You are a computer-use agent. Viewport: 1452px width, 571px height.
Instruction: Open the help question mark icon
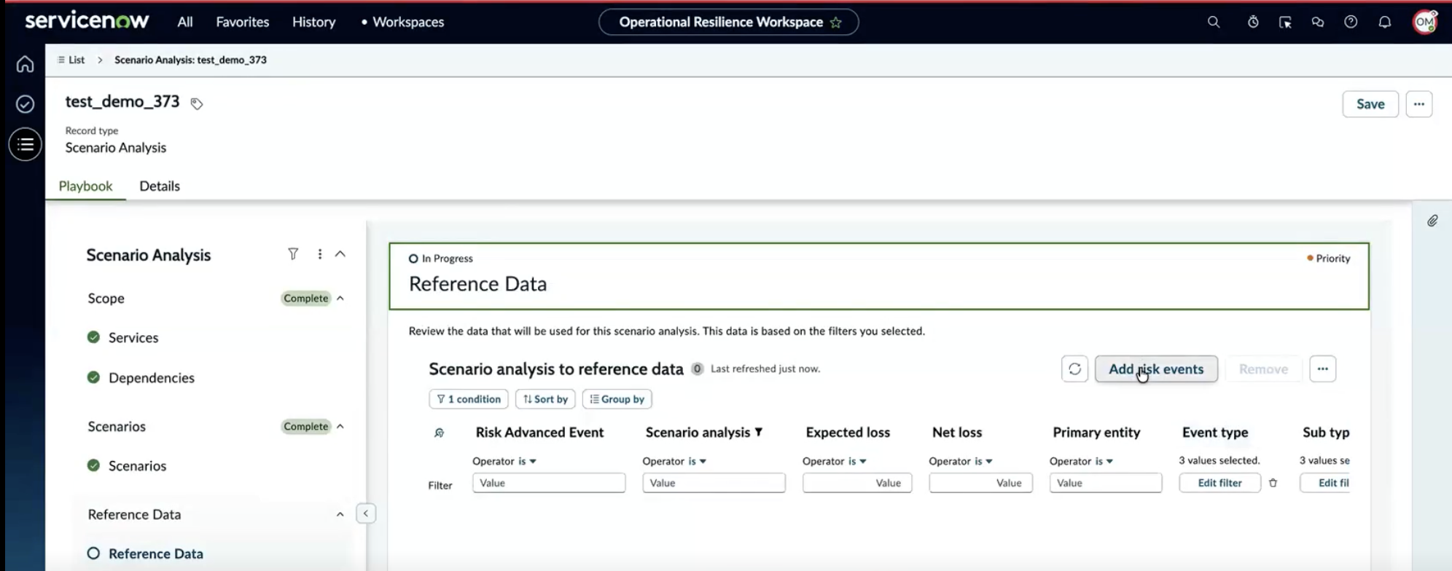tap(1351, 22)
